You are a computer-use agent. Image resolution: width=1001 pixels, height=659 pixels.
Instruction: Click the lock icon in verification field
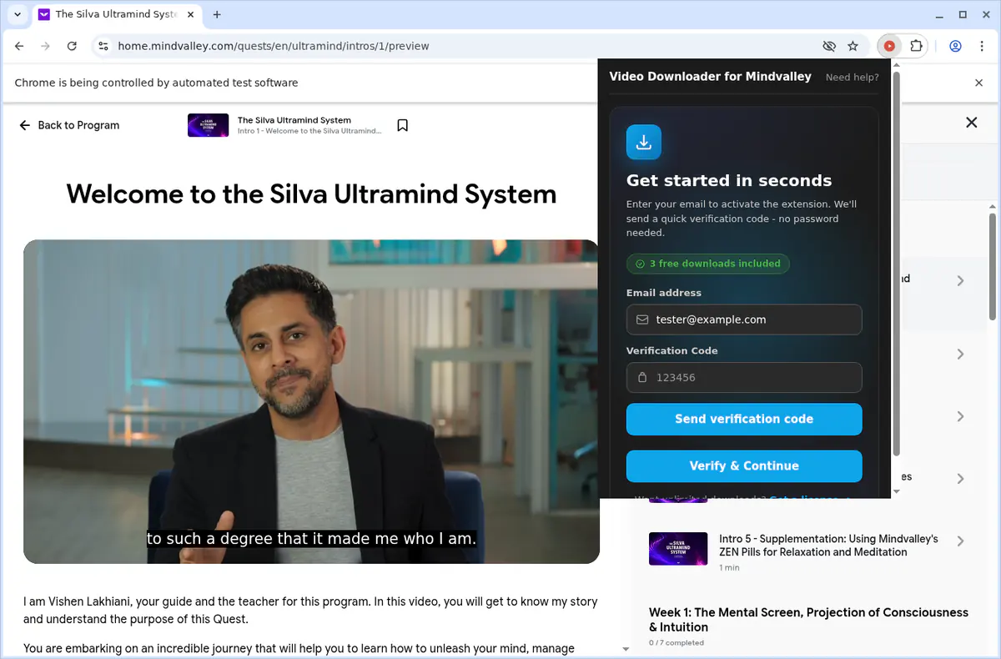click(642, 378)
